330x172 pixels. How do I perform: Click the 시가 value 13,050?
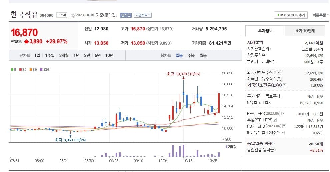101,43
